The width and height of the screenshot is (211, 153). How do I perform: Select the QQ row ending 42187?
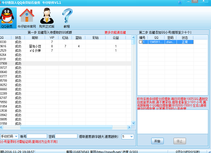pyautogui.click(x=66, y=98)
